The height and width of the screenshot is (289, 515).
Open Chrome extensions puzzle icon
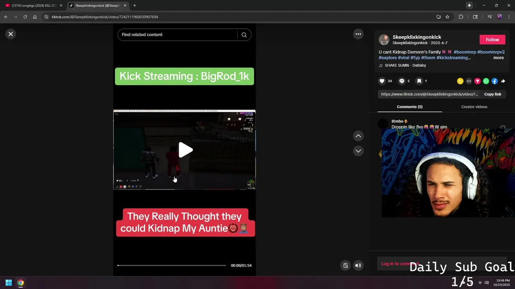(461, 17)
